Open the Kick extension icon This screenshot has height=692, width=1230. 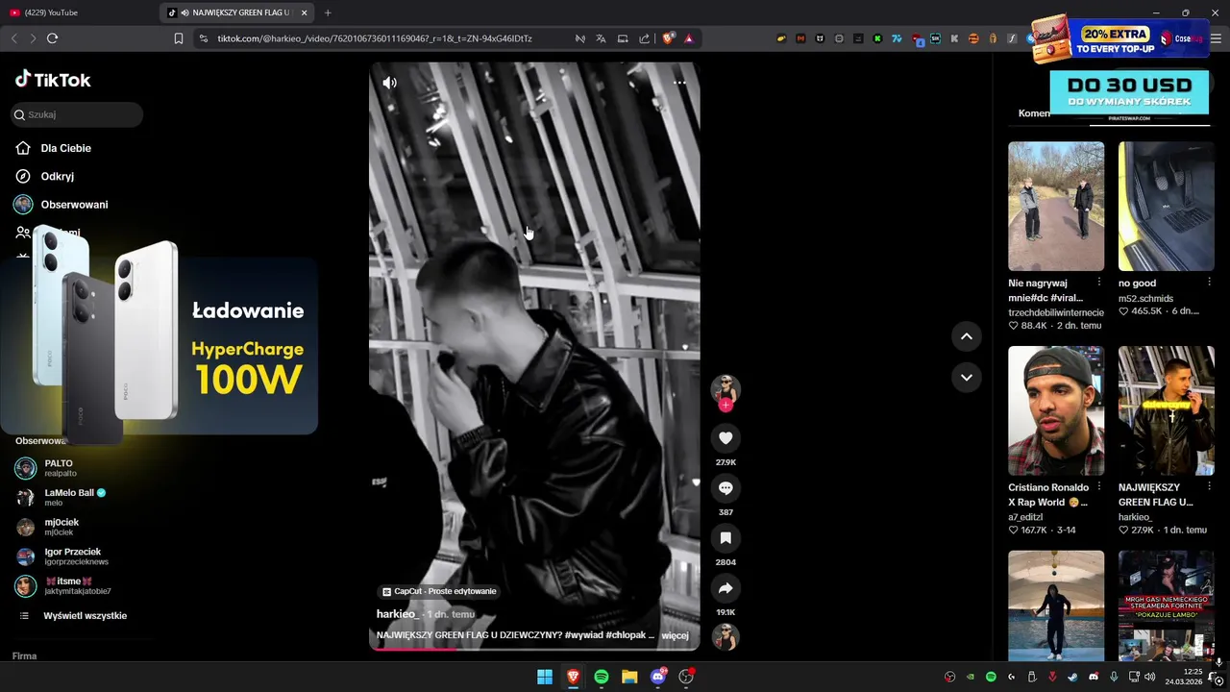pos(877,38)
